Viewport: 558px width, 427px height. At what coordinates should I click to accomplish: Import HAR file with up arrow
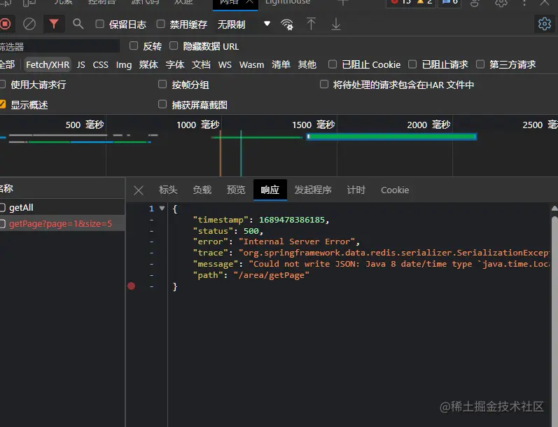311,24
